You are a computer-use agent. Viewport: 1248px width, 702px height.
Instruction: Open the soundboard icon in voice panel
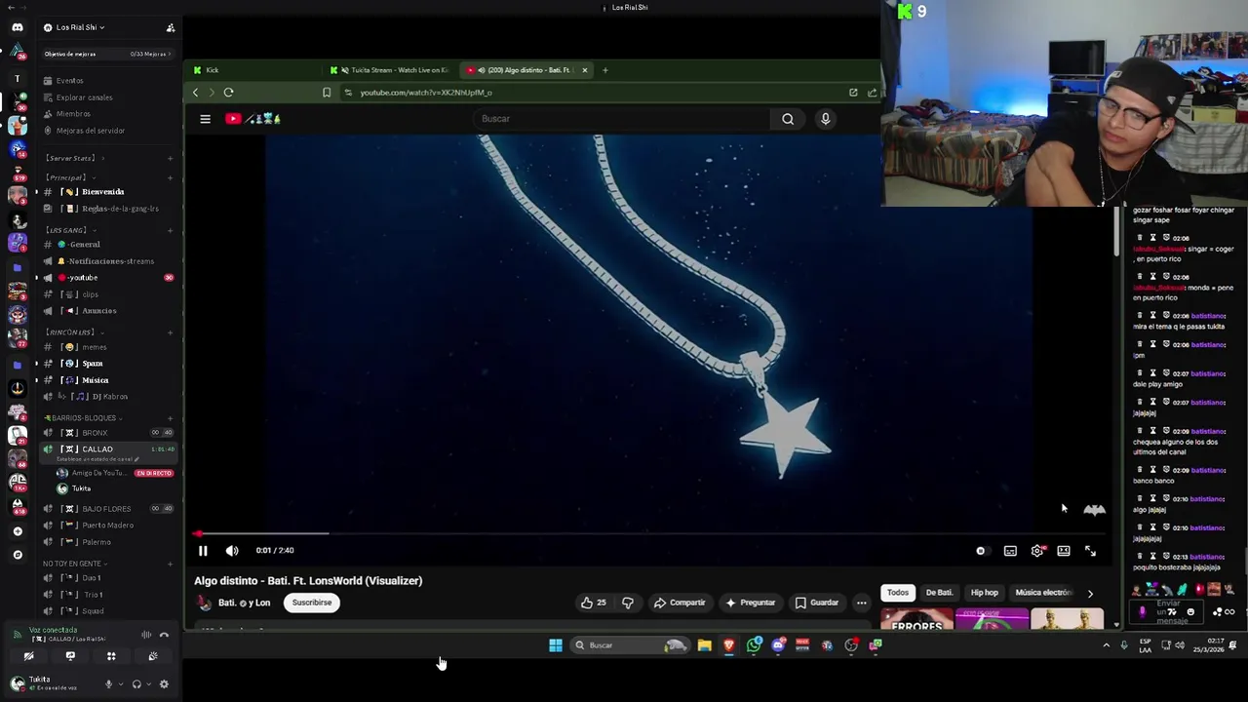pos(153,656)
